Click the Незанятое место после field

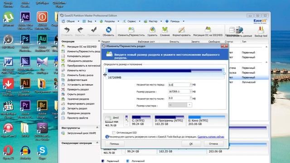[179, 98]
